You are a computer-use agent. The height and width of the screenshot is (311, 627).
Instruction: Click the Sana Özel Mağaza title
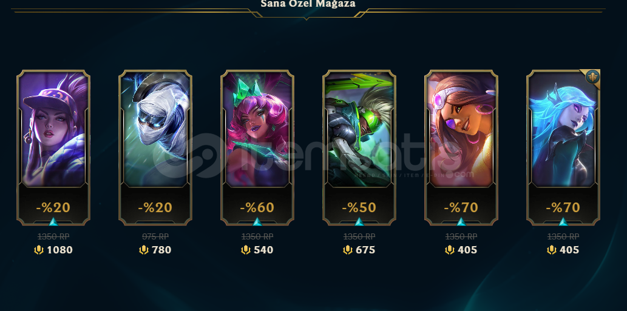tap(308, 4)
